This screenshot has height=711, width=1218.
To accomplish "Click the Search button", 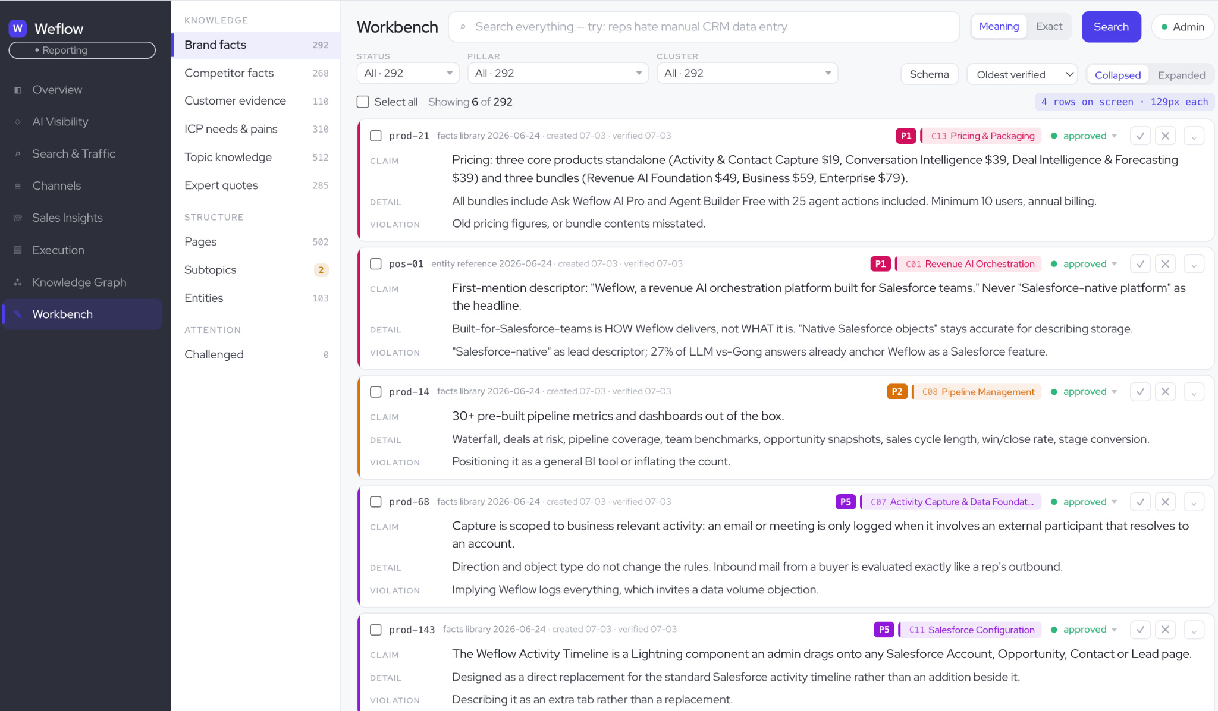I will (x=1111, y=27).
